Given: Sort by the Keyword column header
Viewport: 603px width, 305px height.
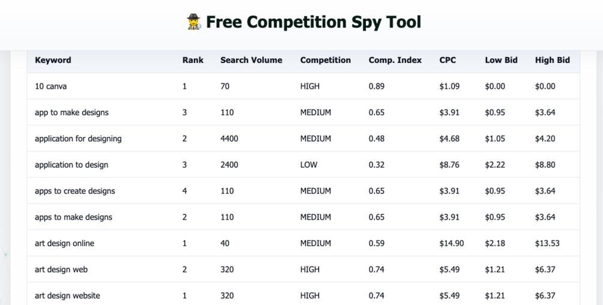Looking at the screenshot, I should (x=53, y=60).
